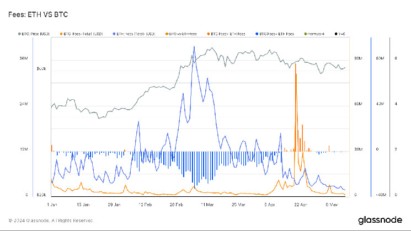
Task: Click orange marker beside BTC: Fees (Total)
Action: pyautogui.click(x=62, y=34)
